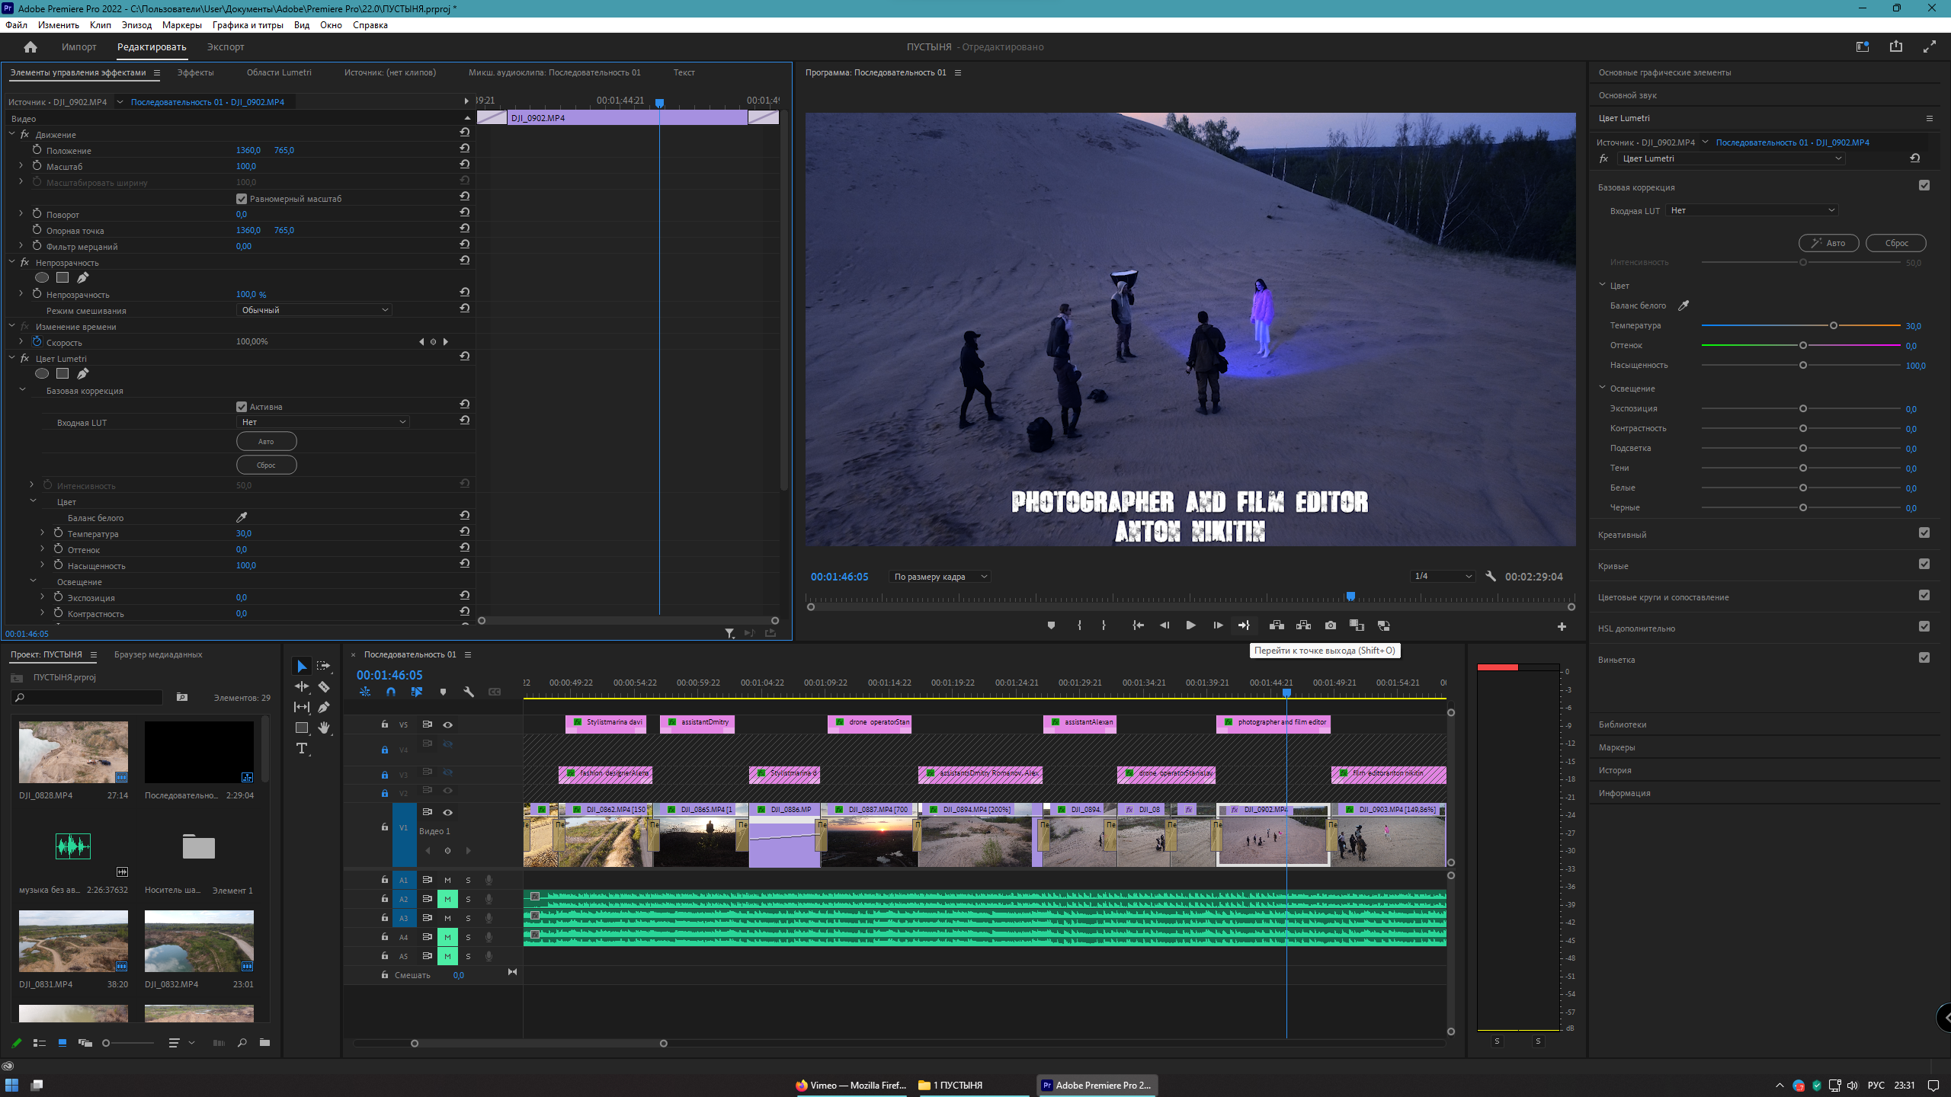Open the Графика и титры menu
Image resolution: width=1951 pixels, height=1097 pixels.
click(248, 25)
